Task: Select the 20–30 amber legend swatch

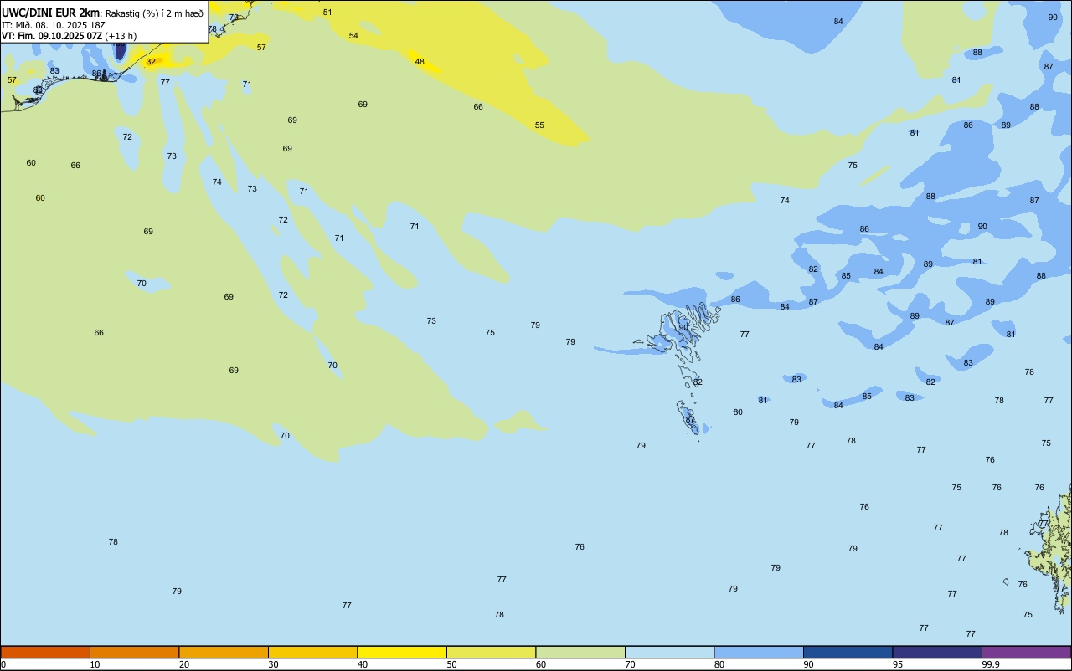Action: [224, 652]
